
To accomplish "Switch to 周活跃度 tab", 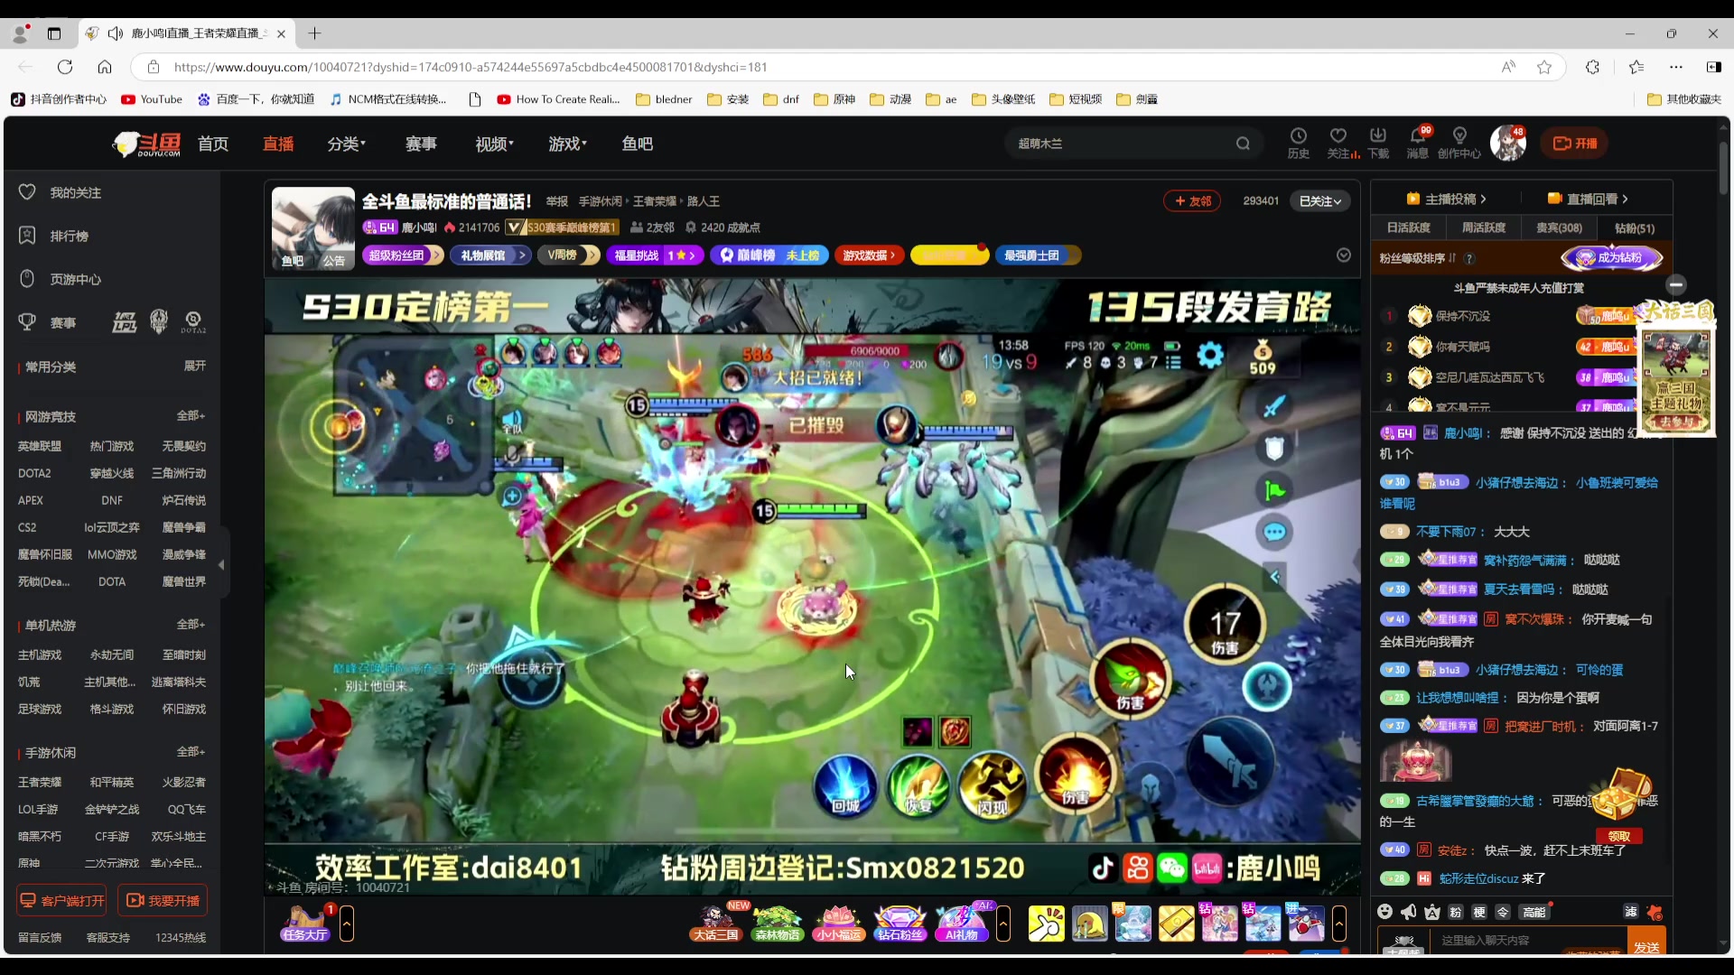I will coord(1484,227).
